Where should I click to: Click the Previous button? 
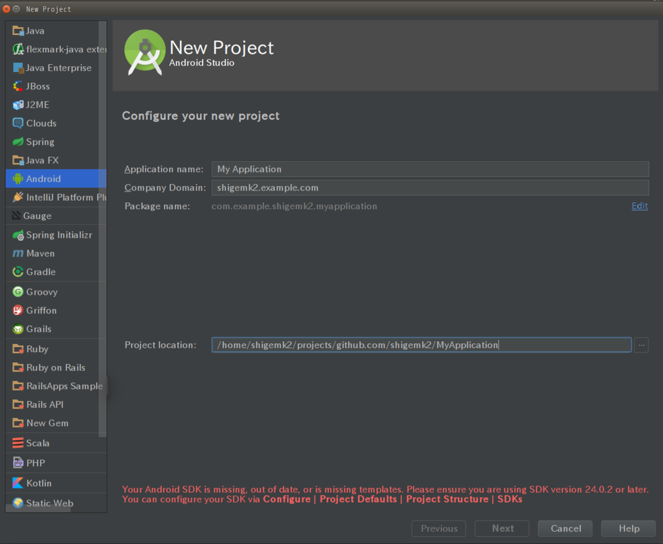click(x=439, y=528)
